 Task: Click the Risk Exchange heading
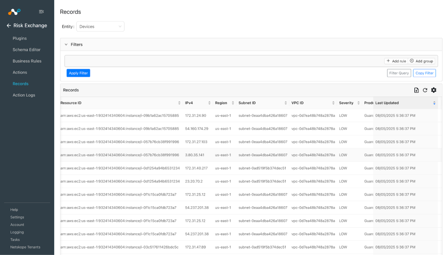[x=30, y=26]
